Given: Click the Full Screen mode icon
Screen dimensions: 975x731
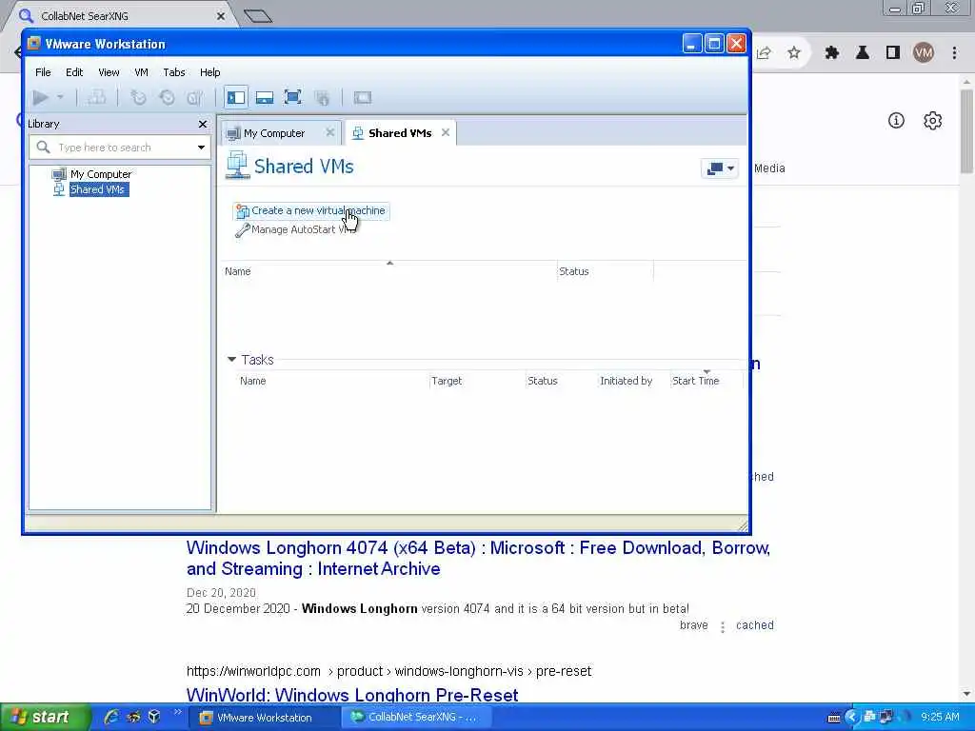Looking at the screenshot, I should coord(293,98).
